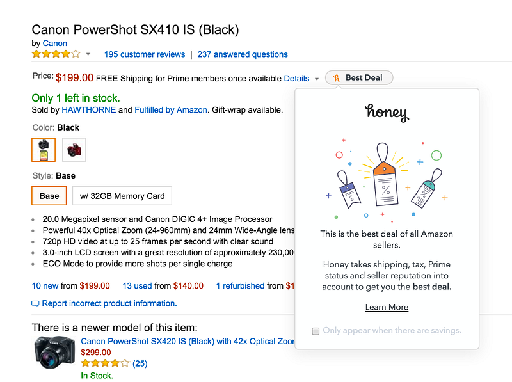The height and width of the screenshot is (382, 512).
Task: Click the price tags illustration
Action: [x=387, y=178]
